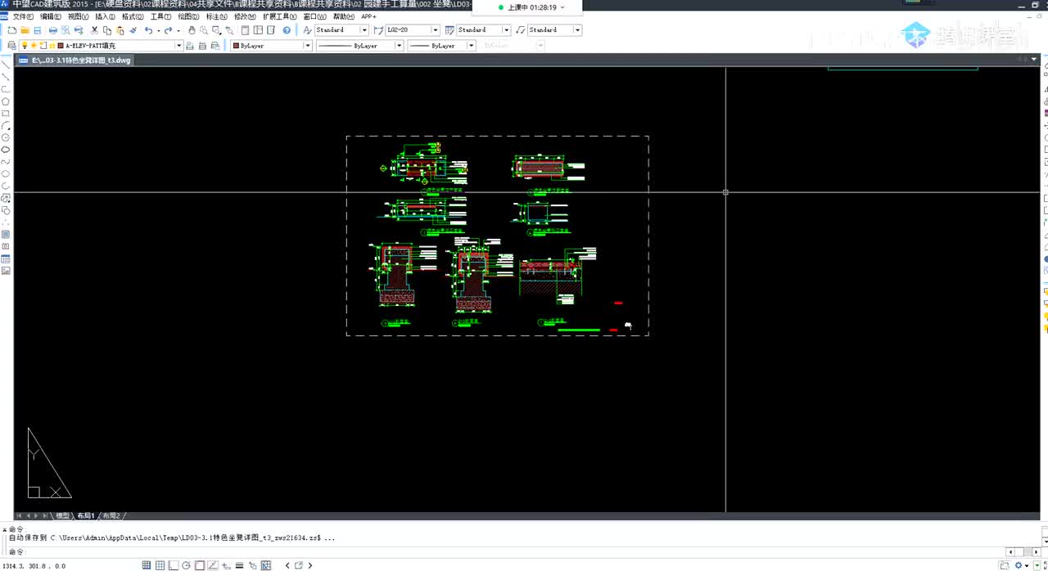Select the Polygon drawing tool
Screen dimensions: 1048x571
[6, 101]
